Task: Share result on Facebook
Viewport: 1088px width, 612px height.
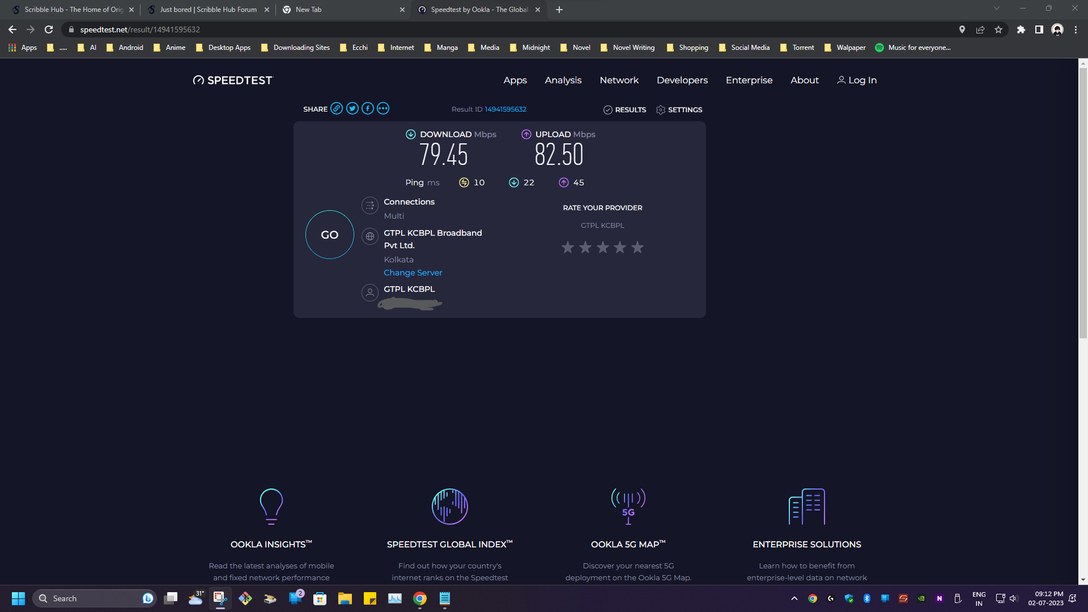Action: pos(368,108)
